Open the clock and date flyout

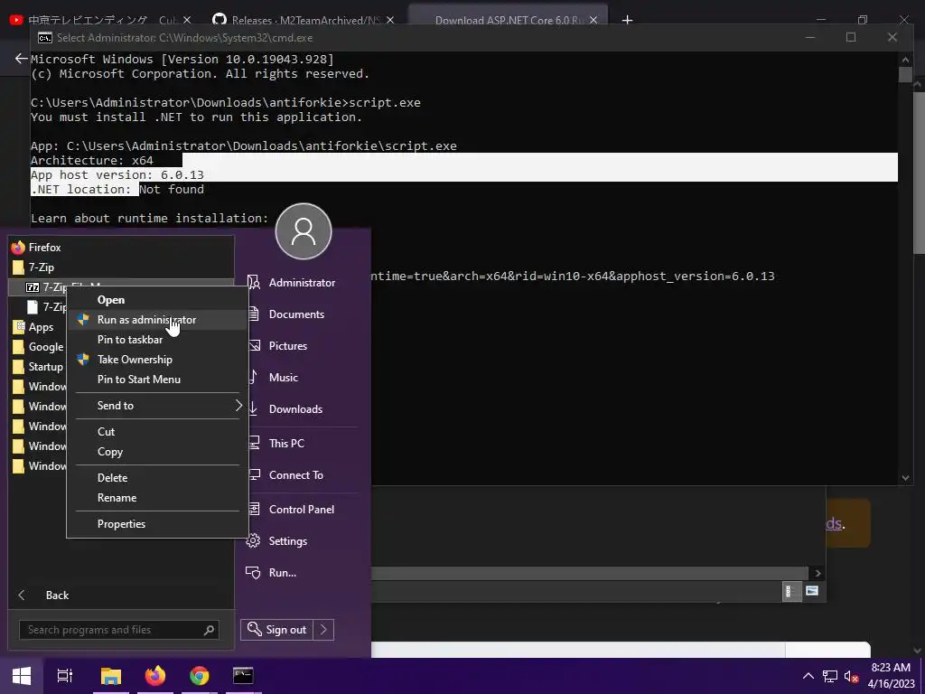pyautogui.click(x=891, y=676)
